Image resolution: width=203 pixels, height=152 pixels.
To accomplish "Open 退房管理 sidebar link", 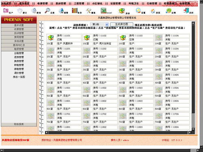I will pos(19,57).
